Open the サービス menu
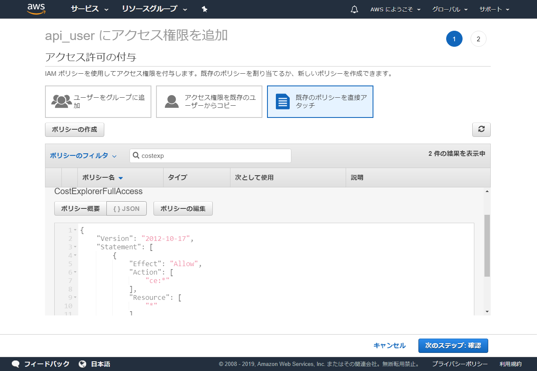537x371 pixels. pyautogui.click(x=90, y=9)
